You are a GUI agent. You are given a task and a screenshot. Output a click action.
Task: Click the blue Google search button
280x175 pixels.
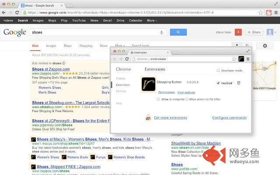coord(178,32)
